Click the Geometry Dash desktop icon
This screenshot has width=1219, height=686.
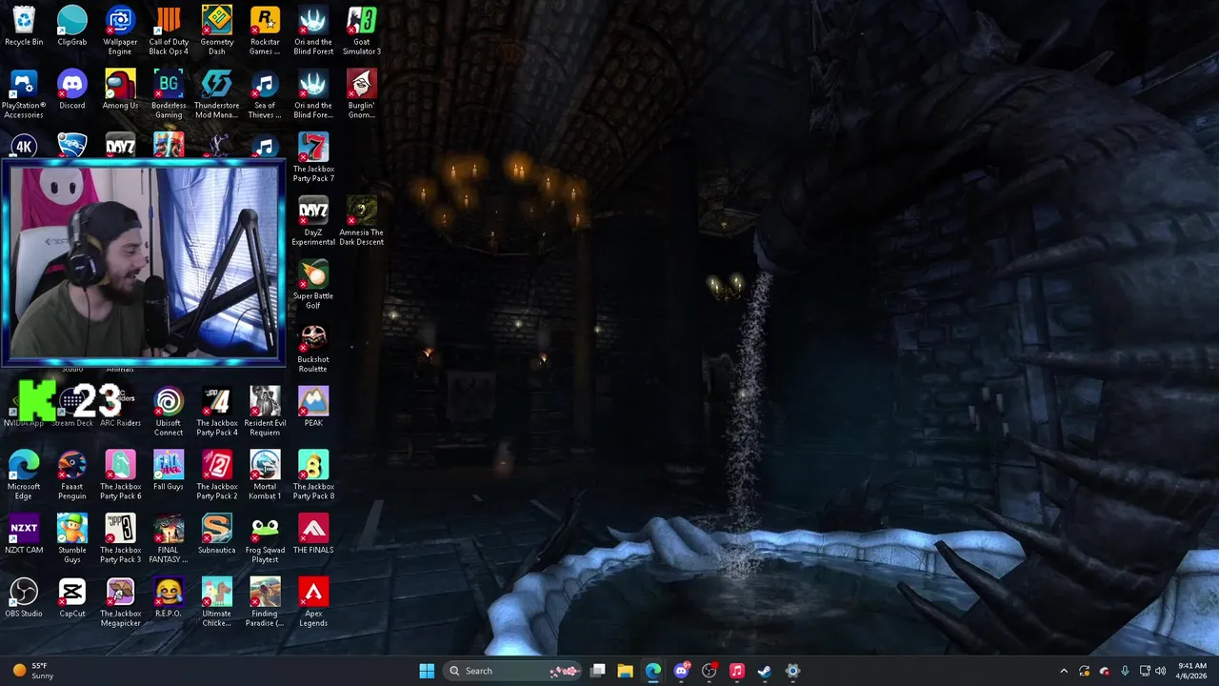216,30
